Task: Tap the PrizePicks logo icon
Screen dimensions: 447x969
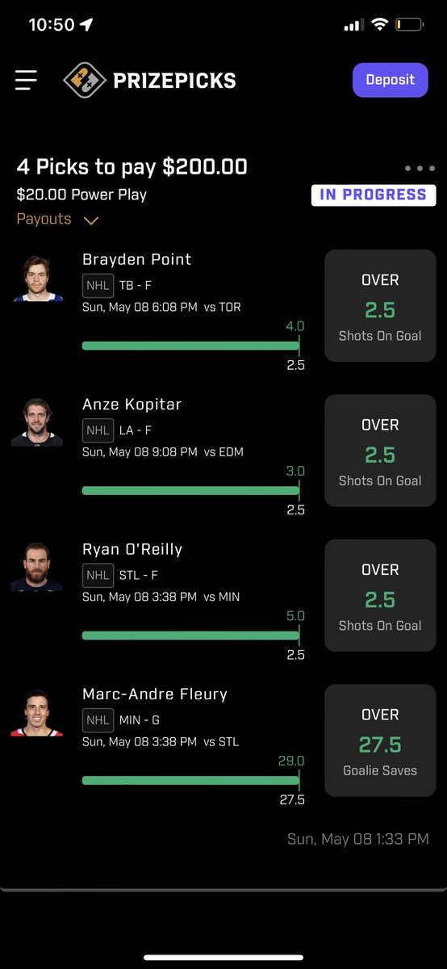Action: point(85,80)
